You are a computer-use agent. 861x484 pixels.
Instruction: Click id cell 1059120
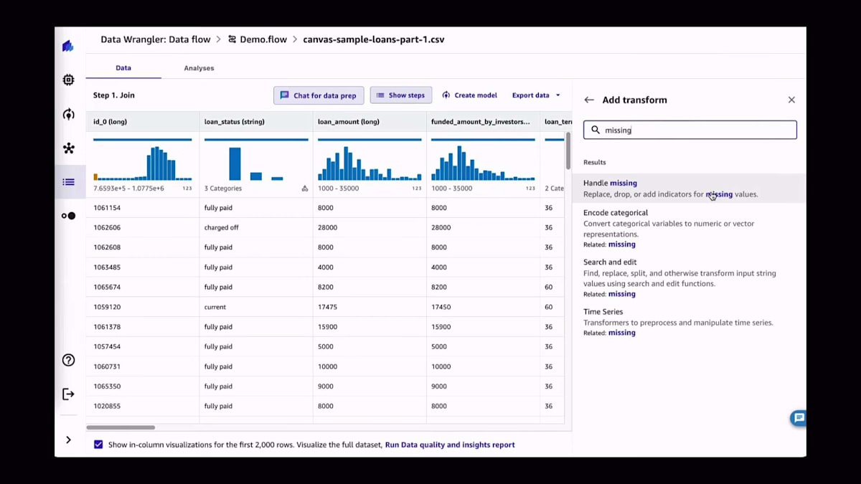tap(143, 307)
